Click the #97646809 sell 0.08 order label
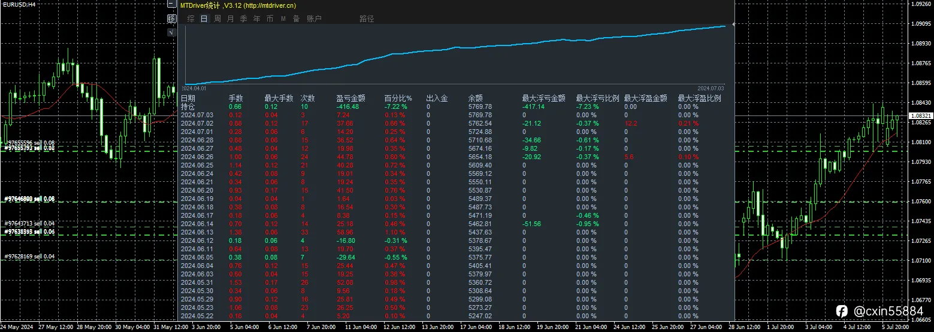934x332 pixels. [29, 198]
